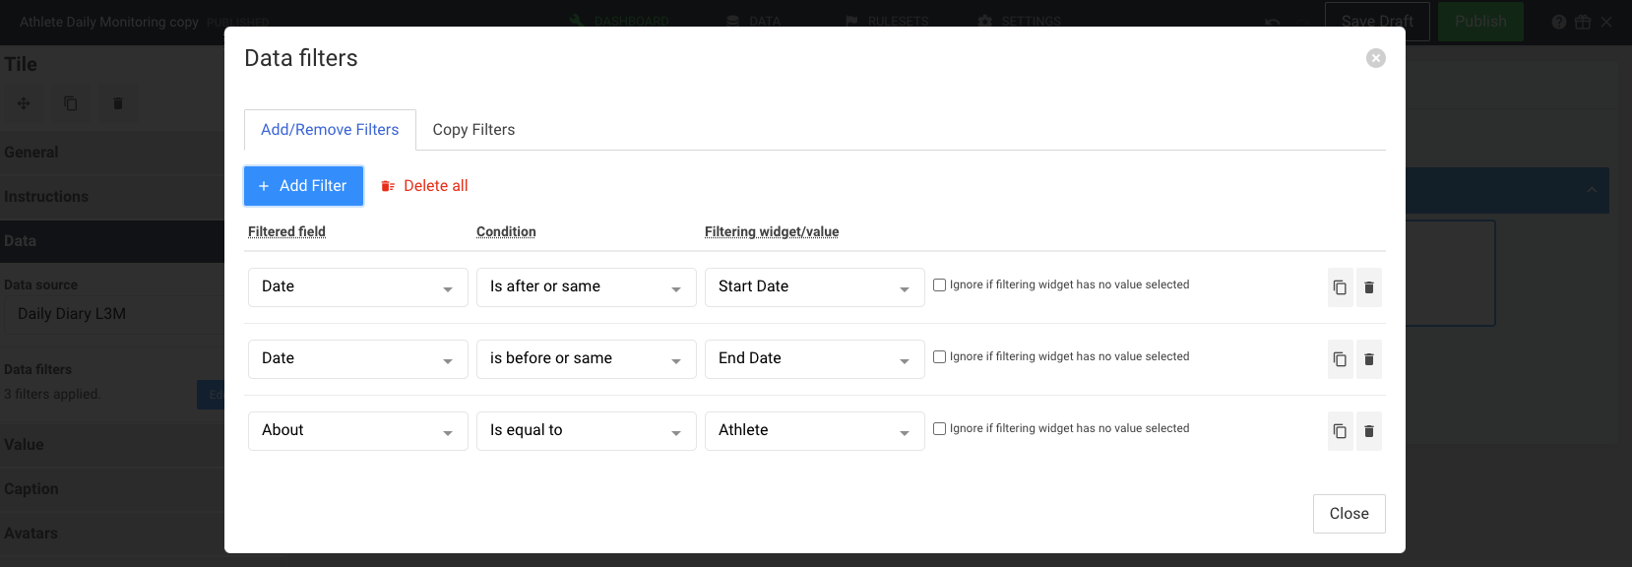Open the Start Date widget dropdown
Screen dimensions: 1632x567
coord(815,287)
